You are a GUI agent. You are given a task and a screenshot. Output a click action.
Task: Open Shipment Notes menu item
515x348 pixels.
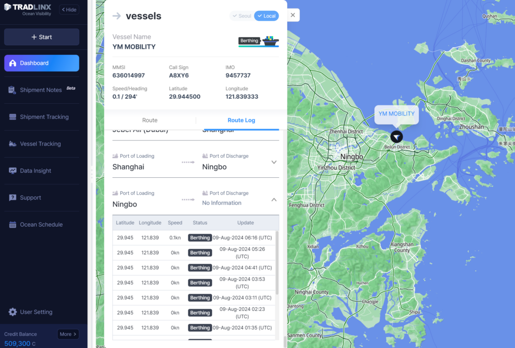(x=42, y=90)
